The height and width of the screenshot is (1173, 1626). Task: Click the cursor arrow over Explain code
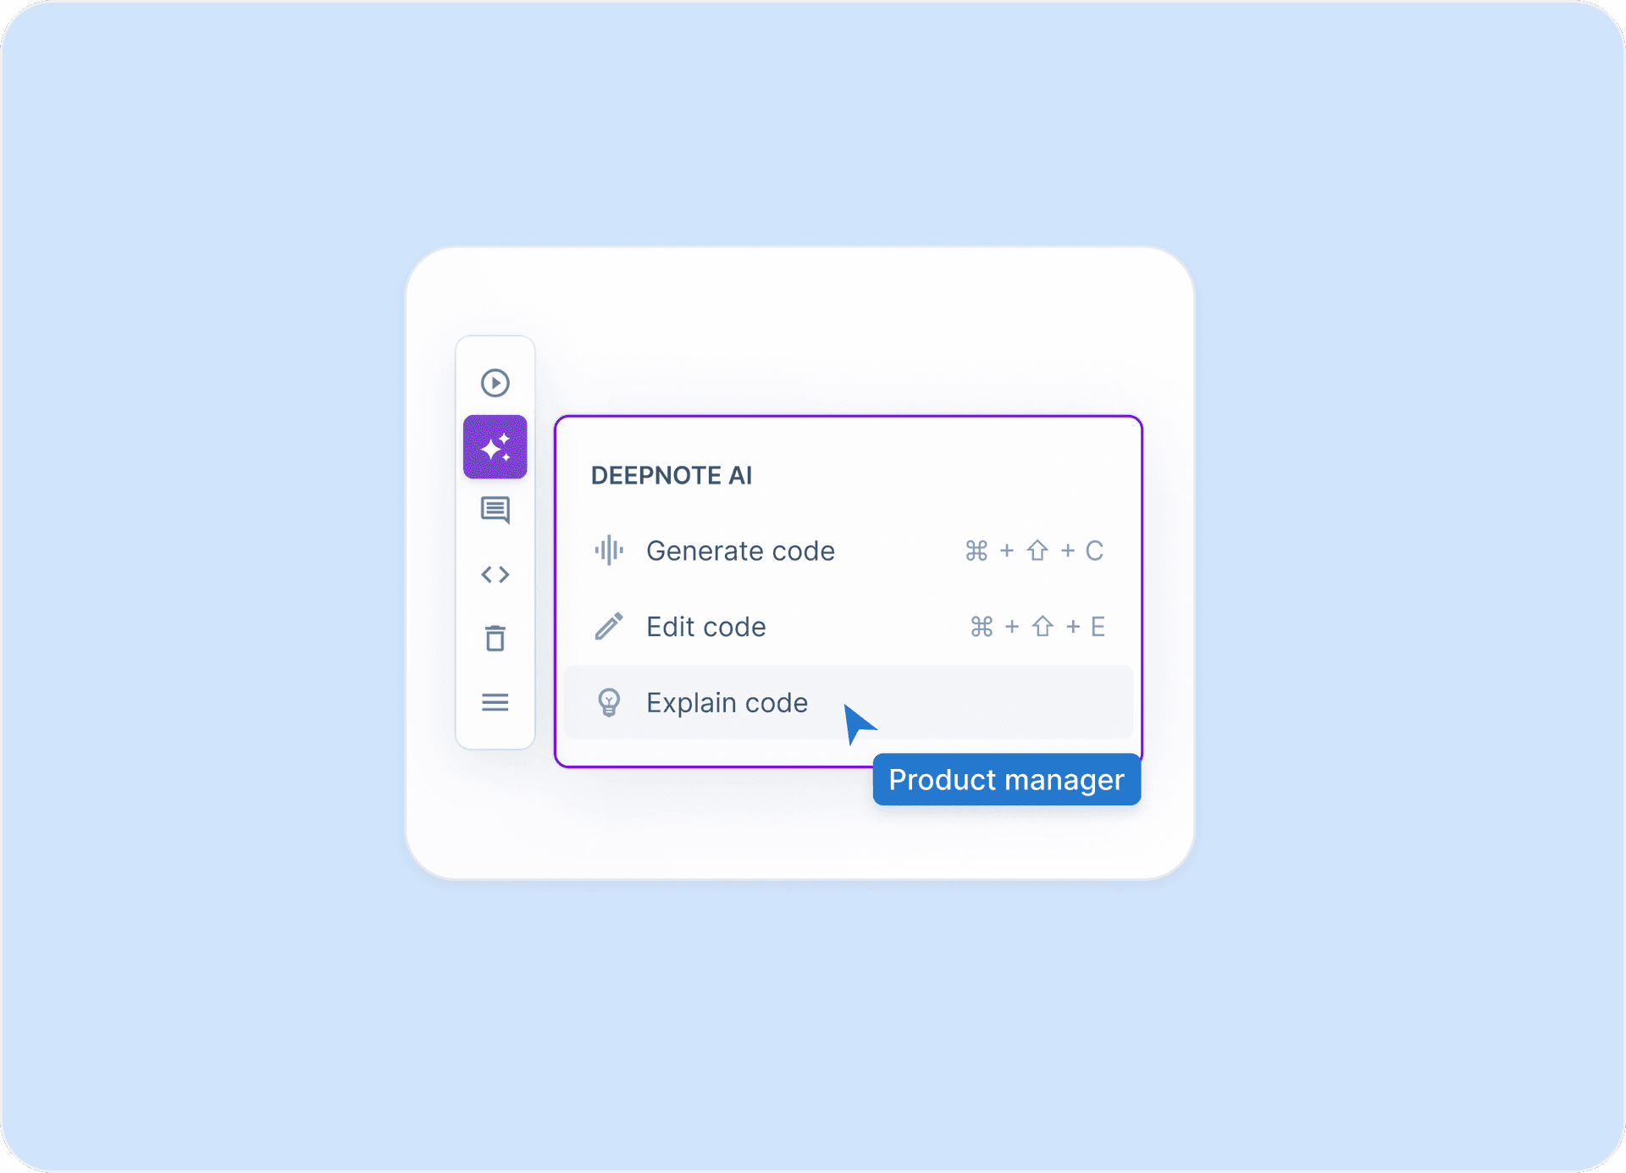click(x=858, y=722)
